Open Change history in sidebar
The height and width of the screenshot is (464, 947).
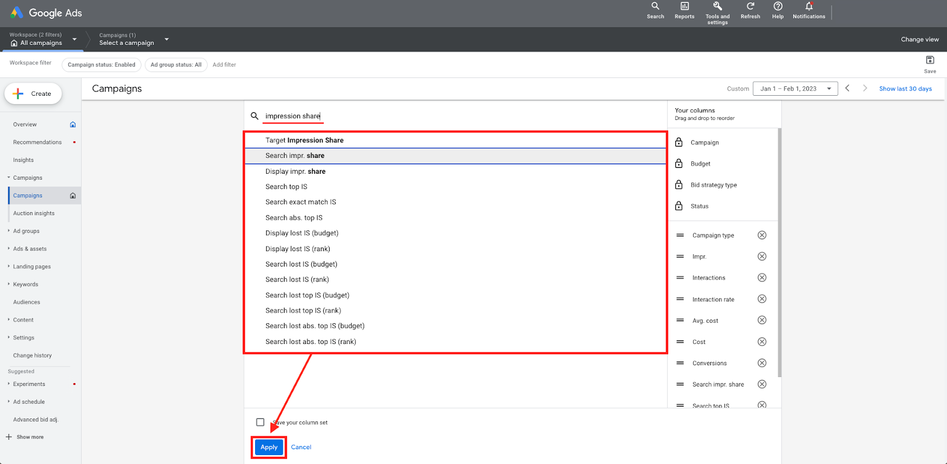(33, 355)
